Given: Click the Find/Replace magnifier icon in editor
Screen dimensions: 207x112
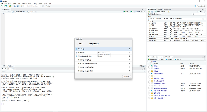Looking at the screenshot, I should pyautogui.click(x=28, y=12).
